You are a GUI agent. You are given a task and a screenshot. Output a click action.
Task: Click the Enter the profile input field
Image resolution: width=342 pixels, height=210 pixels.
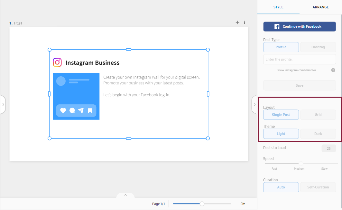[x=300, y=59]
